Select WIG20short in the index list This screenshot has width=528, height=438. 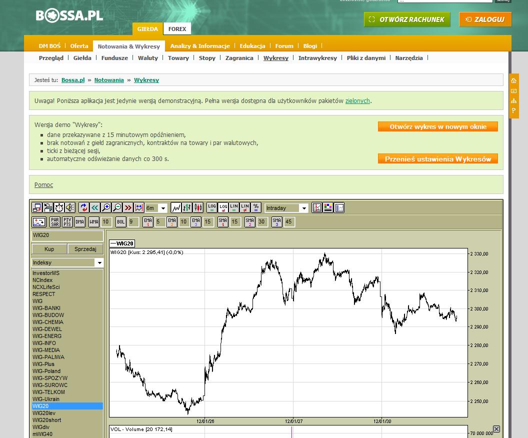[x=67, y=420]
